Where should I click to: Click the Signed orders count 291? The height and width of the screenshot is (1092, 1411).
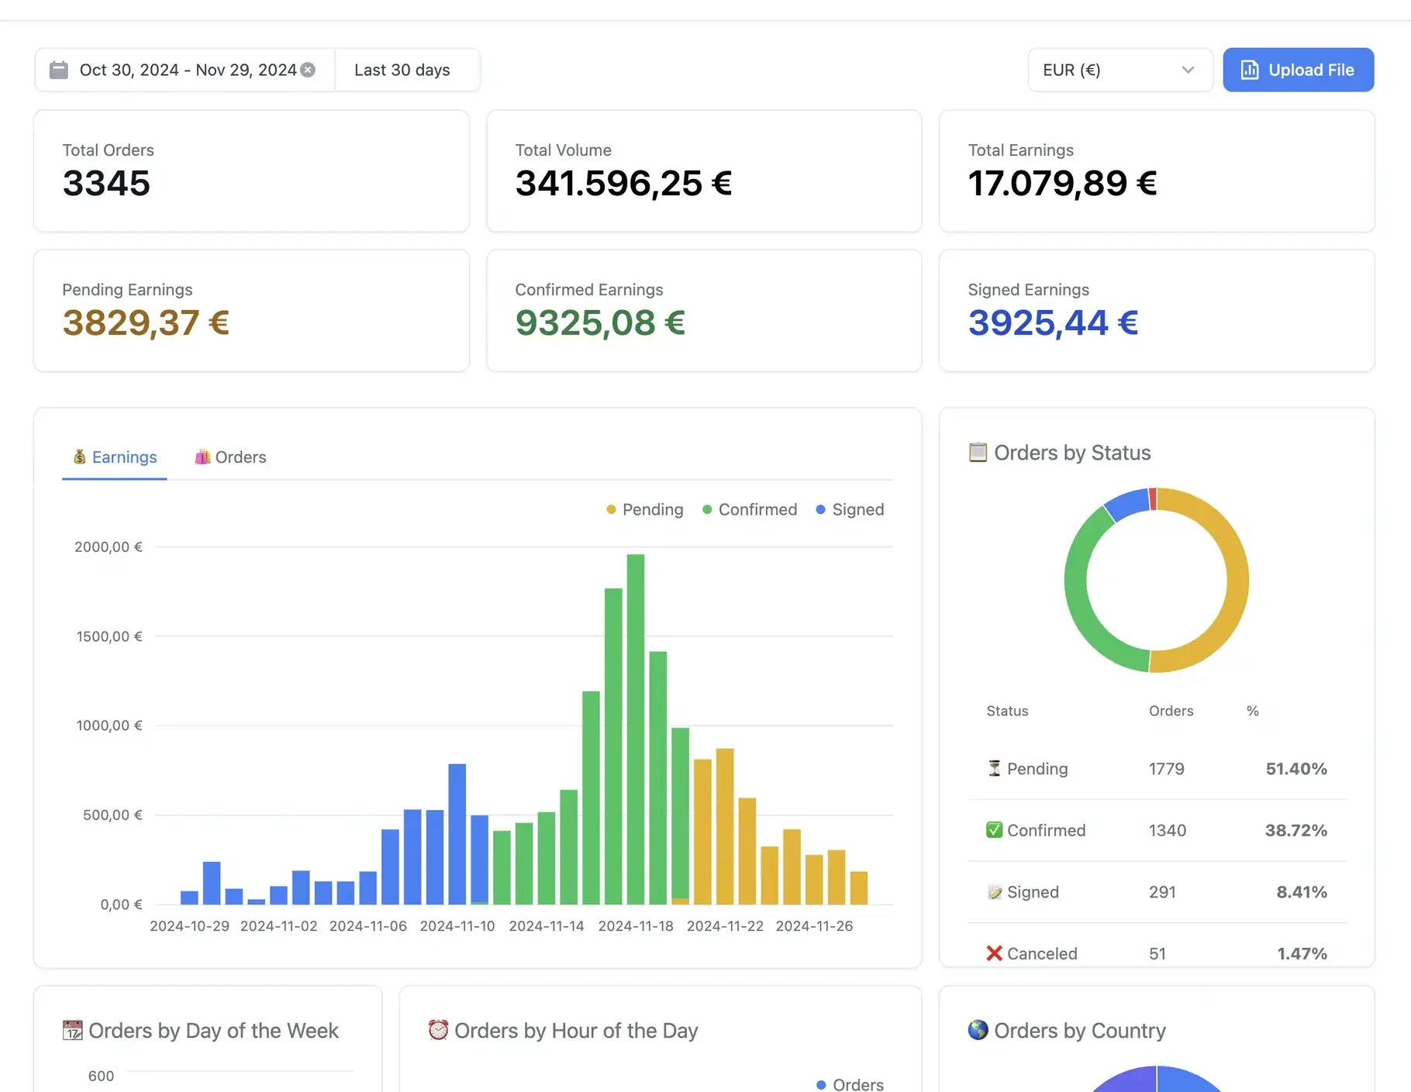(x=1162, y=892)
